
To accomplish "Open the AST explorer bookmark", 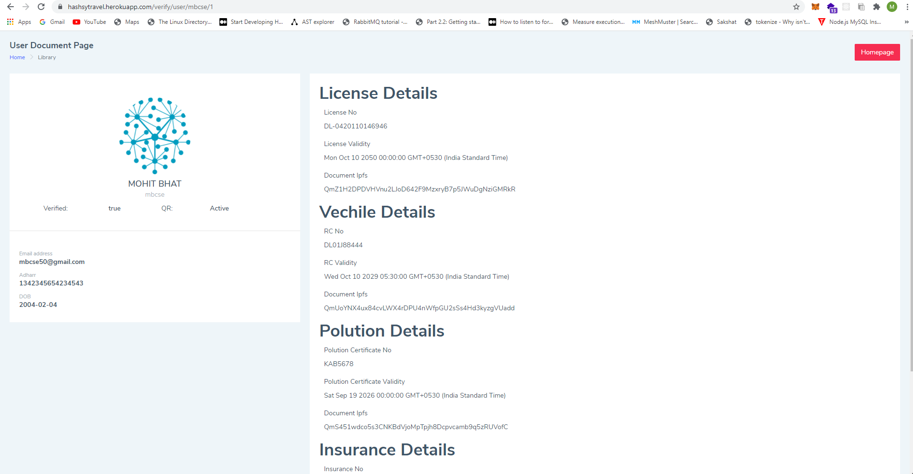I will pos(313,22).
